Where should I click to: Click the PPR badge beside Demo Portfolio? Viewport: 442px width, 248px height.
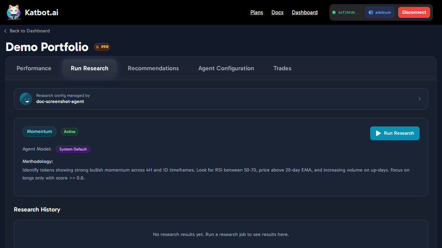click(x=102, y=47)
